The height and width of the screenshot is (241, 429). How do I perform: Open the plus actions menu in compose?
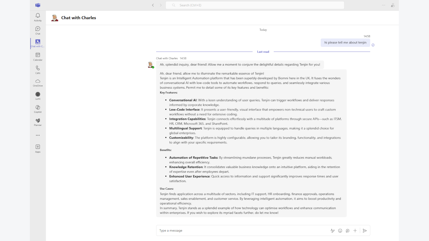coord(355,231)
